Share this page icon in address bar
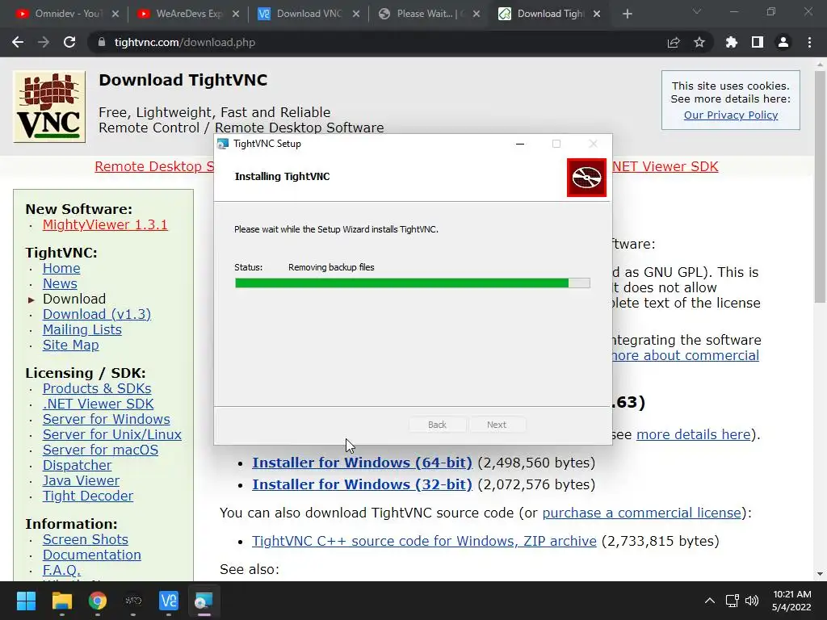 674,42
